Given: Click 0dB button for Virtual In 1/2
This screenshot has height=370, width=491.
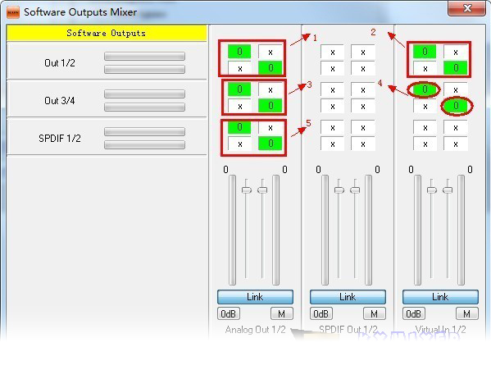Looking at the screenshot, I should click(414, 313).
